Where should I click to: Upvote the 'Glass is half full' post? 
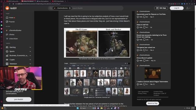tap(138, 27)
